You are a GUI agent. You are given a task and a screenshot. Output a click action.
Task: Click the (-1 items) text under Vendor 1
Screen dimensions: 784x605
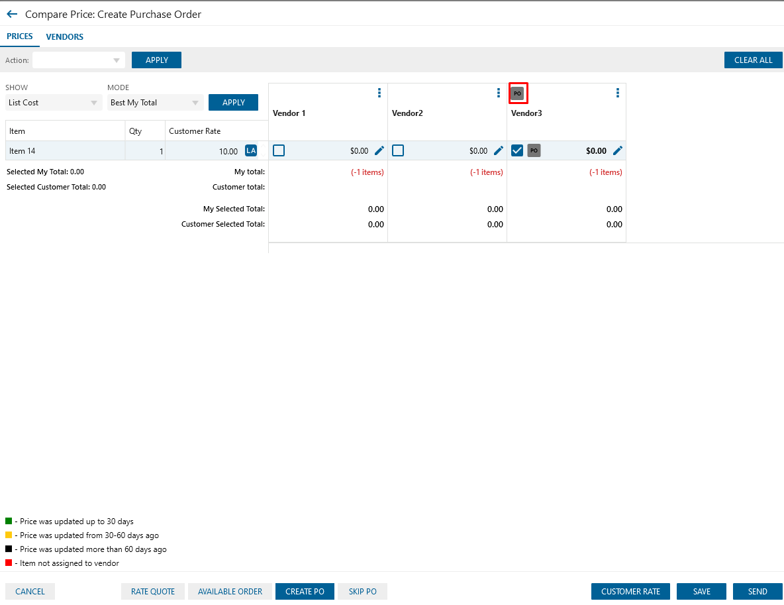pos(367,172)
